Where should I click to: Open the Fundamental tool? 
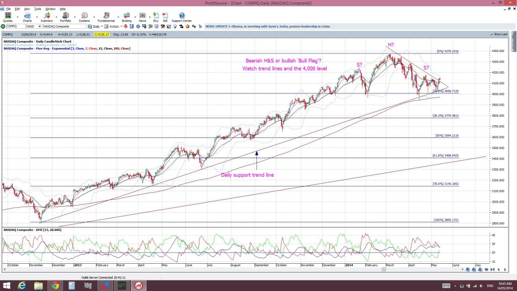(106, 17)
